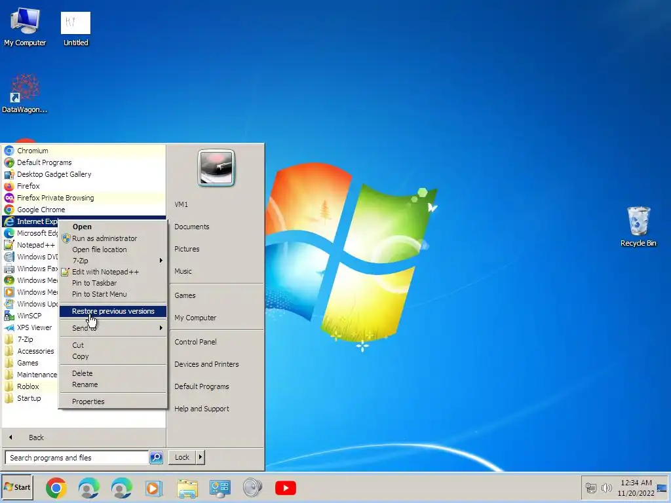
Task: Open Control Panel link
Action: pyautogui.click(x=195, y=342)
